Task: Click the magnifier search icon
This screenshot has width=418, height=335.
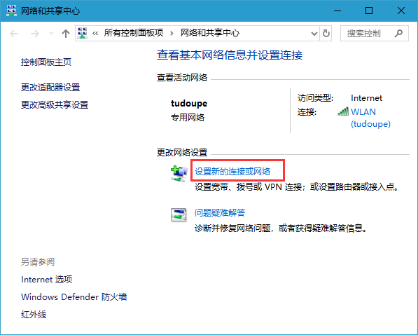Action: pyautogui.click(x=398, y=34)
